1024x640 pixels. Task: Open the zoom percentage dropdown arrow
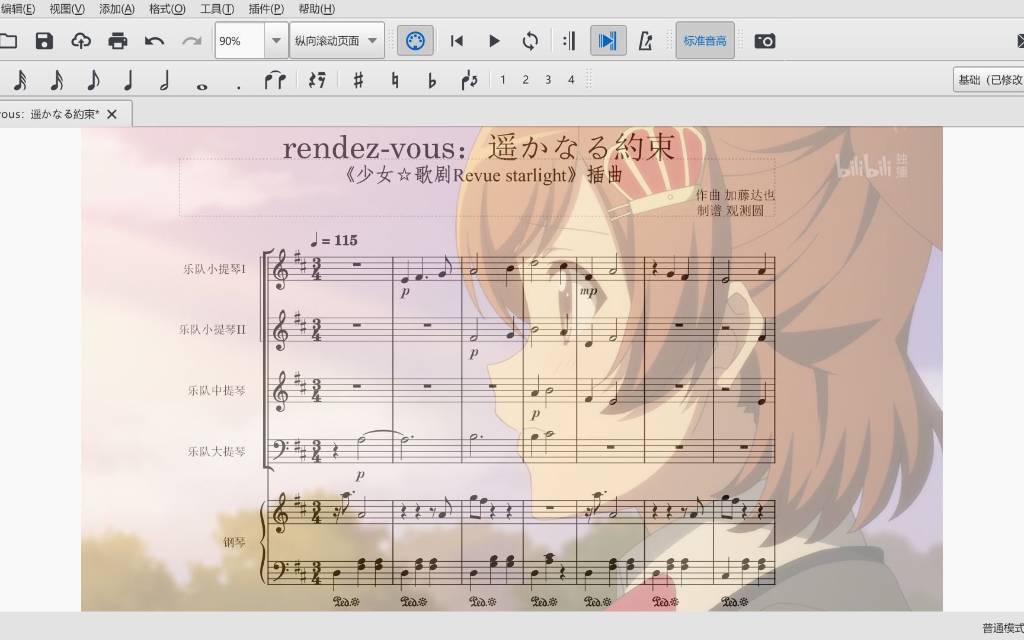coord(276,41)
